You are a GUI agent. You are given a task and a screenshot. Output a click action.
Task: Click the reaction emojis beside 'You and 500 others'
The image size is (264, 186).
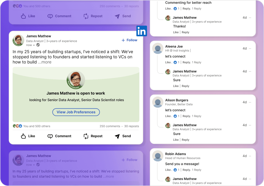pyautogui.click(x=17, y=126)
